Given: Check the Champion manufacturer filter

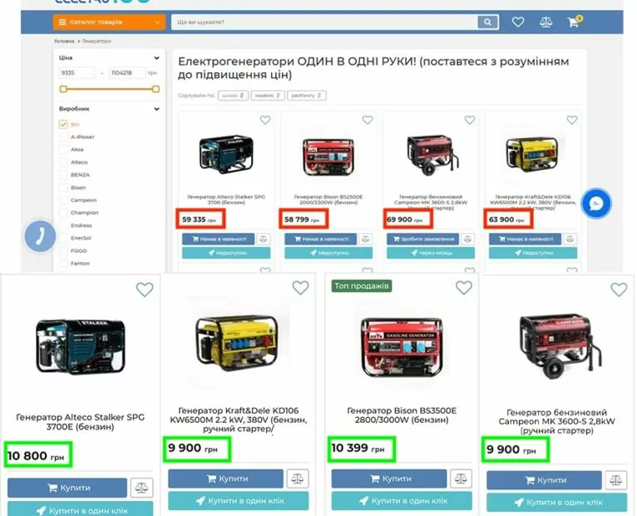Looking at the screenshot, I should click(63, 213).
